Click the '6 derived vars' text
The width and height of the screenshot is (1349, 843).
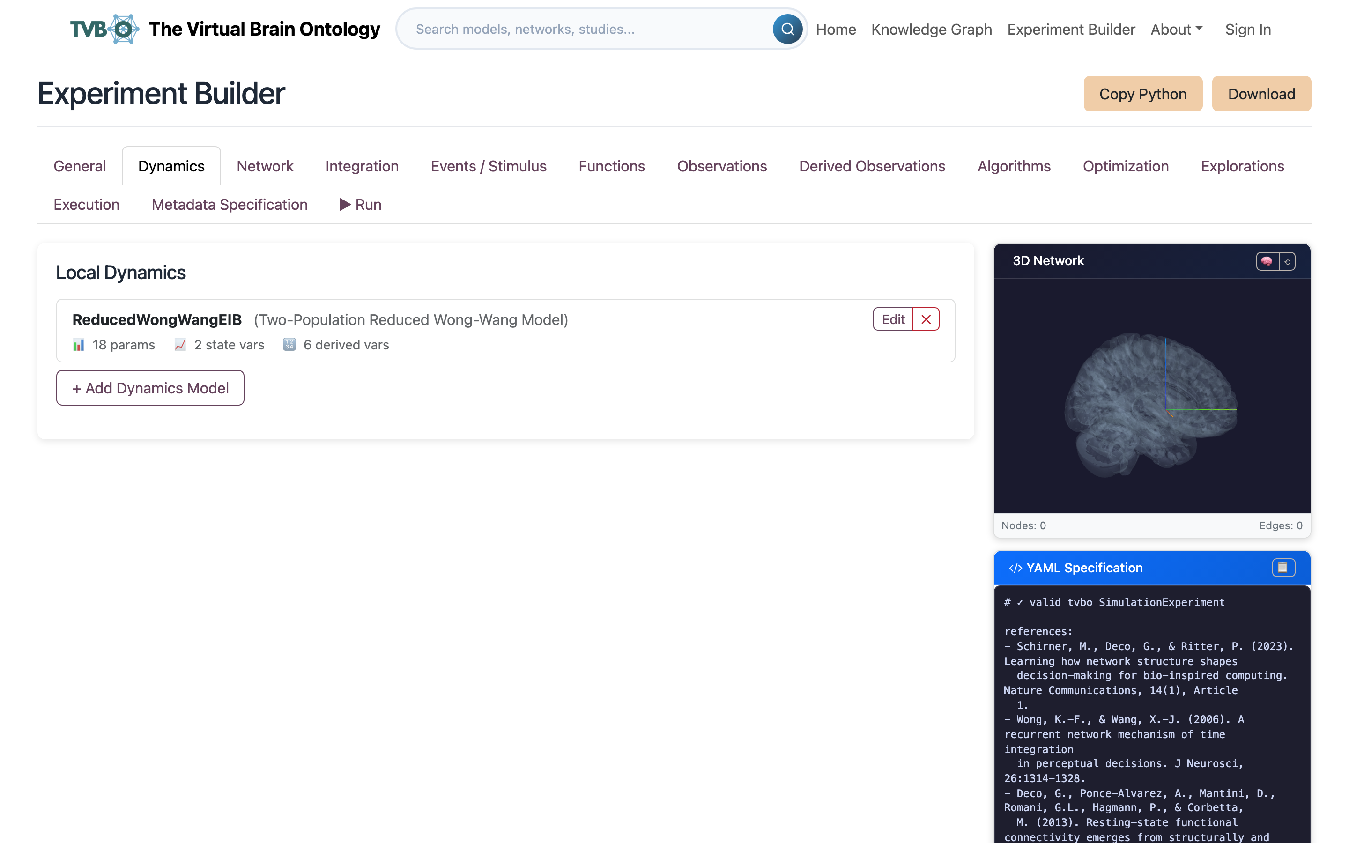pyautogui.click(x=346, y=345)
